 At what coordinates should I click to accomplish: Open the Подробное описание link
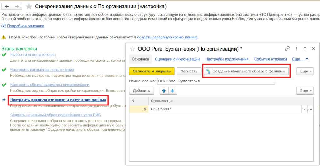(26, 26)
